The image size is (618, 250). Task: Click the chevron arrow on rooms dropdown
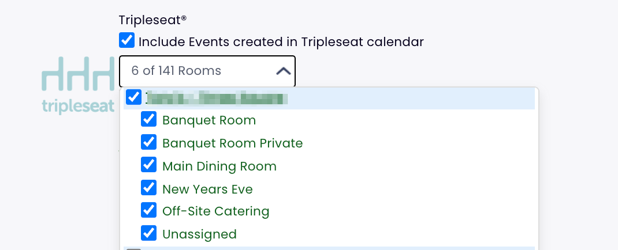[283, 71]
